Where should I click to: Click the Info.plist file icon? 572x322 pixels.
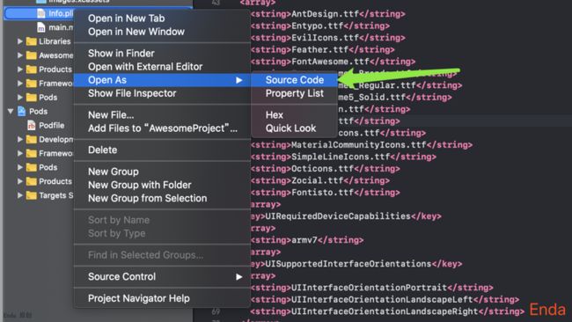point(41,13)
